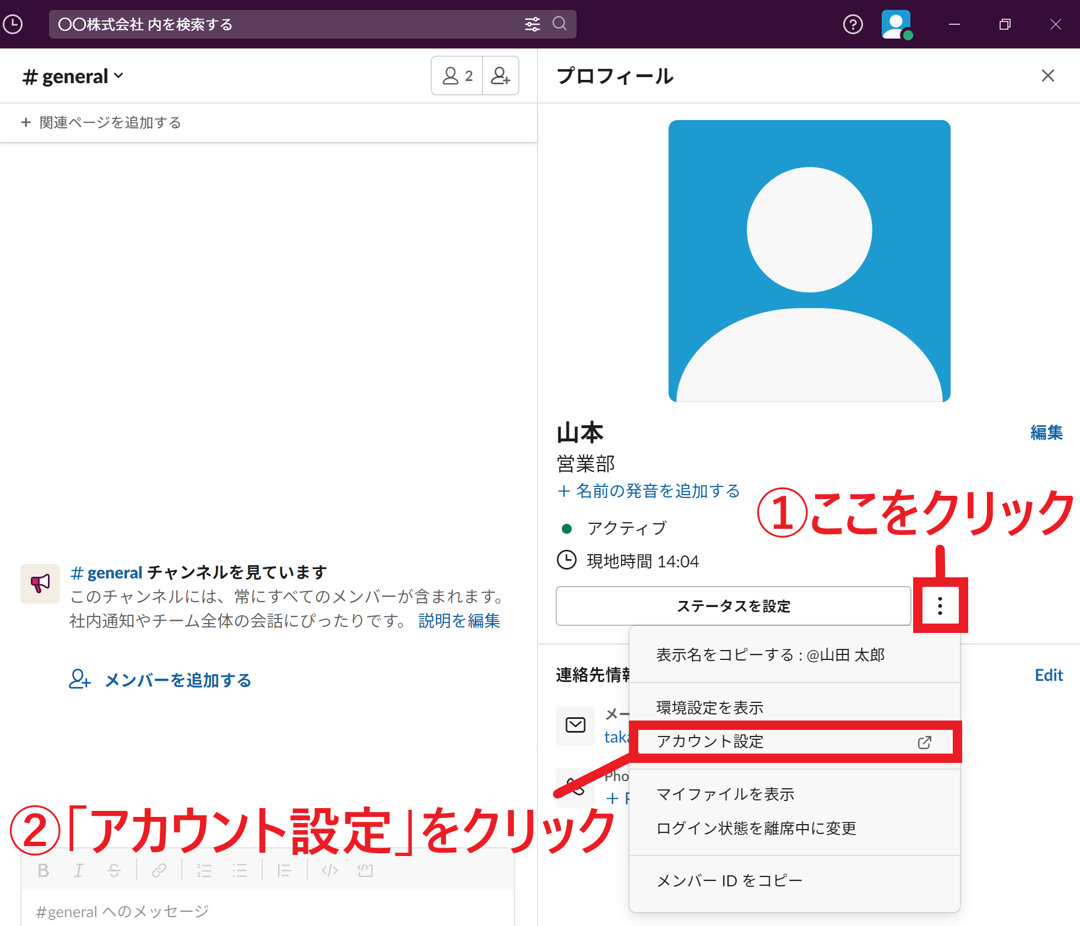Apply strikethrough formatting

point(115,870)
